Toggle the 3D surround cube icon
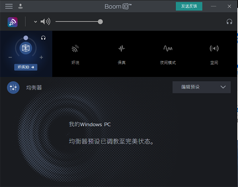This screenshot has width=238, height=187. (26, 48)
